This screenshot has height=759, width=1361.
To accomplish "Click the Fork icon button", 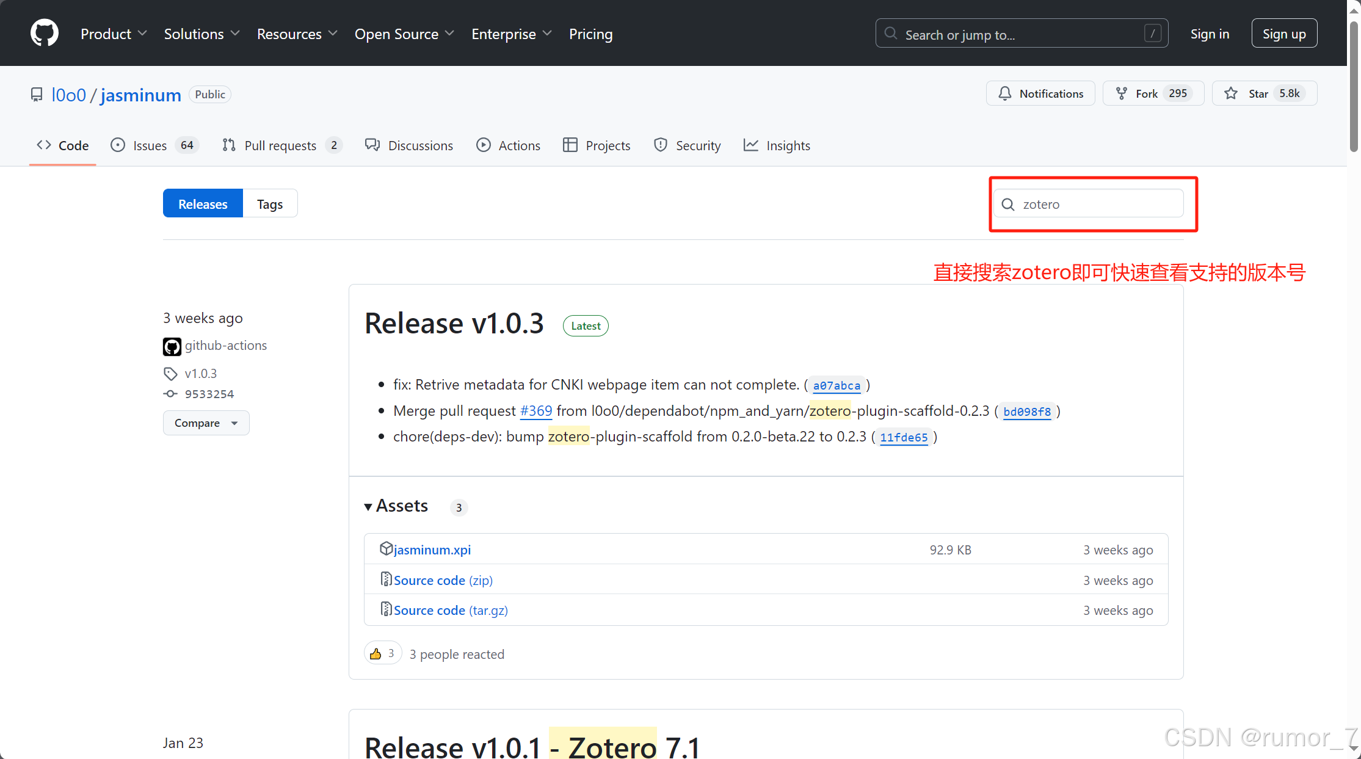I will click(1122, 93).
